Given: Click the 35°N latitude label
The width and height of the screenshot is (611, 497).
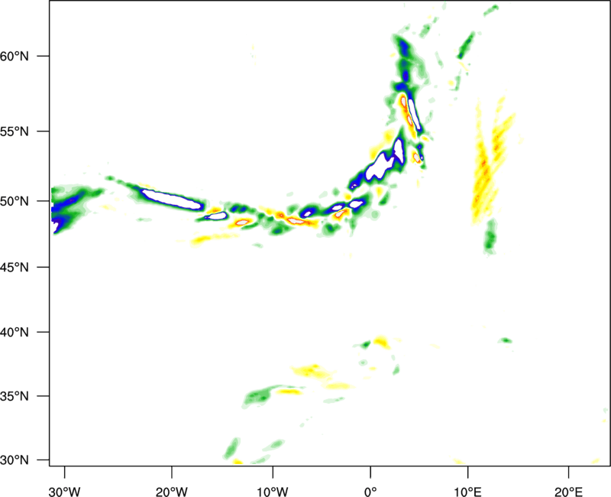Looking at the screenshot, I should [x=15, y=396].
